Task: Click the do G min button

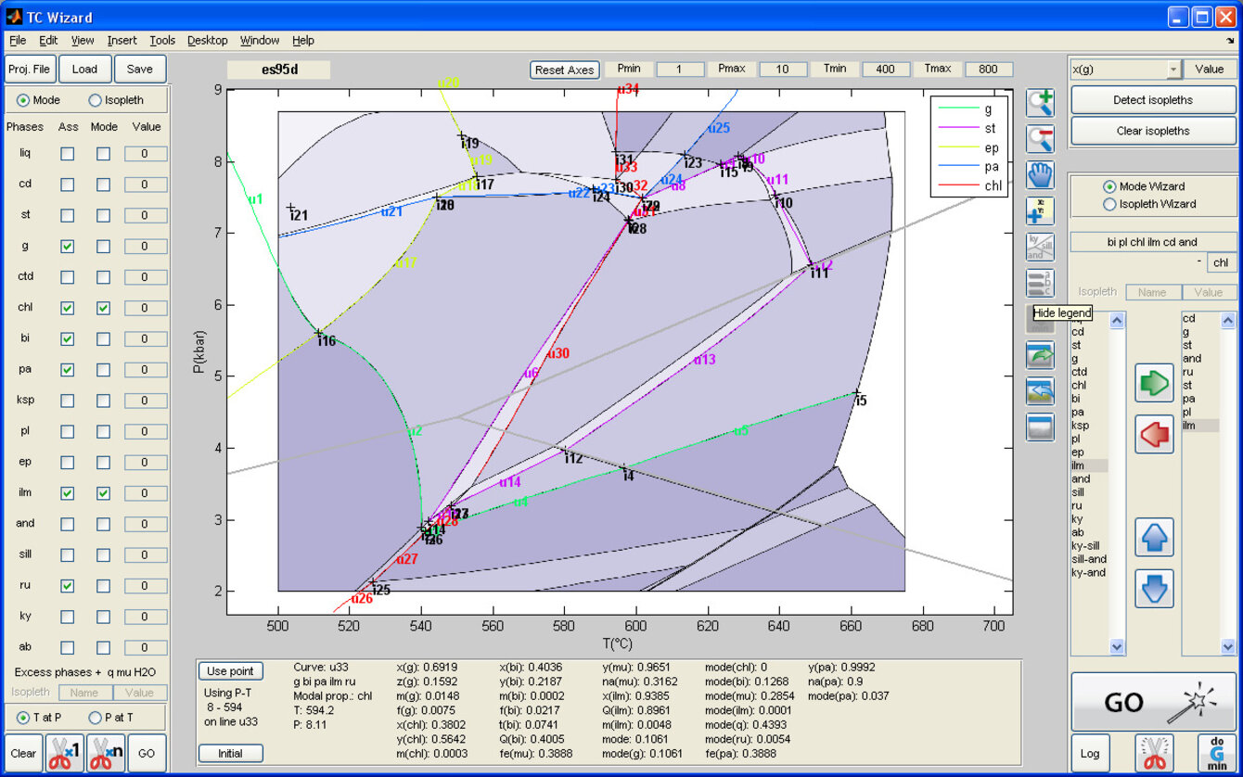Action: click(1216, 753)
